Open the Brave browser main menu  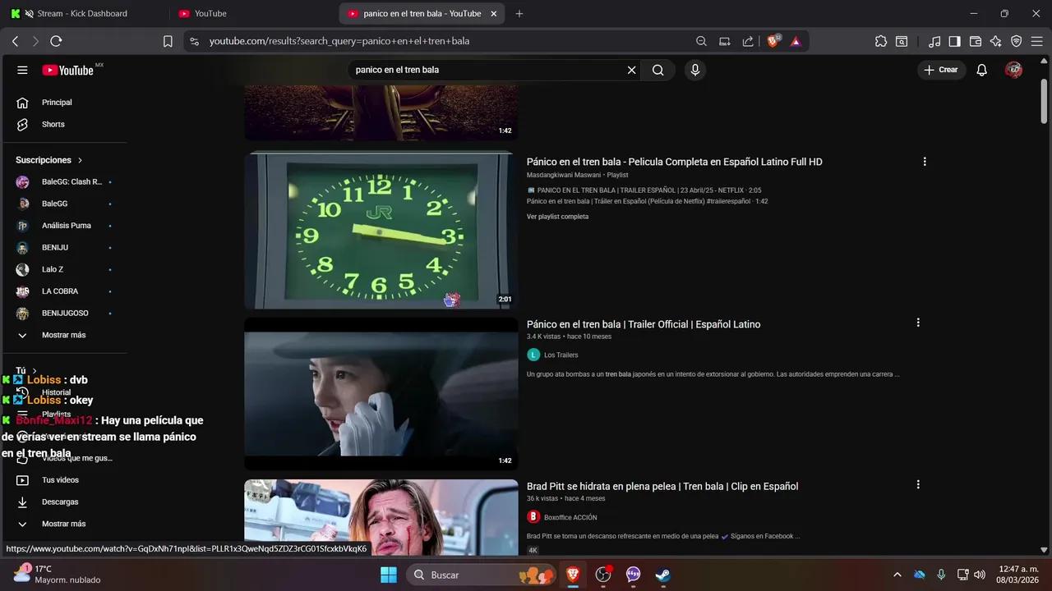point(1036,41)
